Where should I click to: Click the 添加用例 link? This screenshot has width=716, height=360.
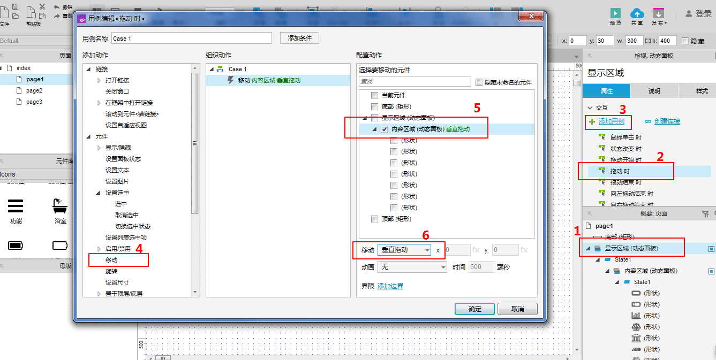tap(611, 121)
